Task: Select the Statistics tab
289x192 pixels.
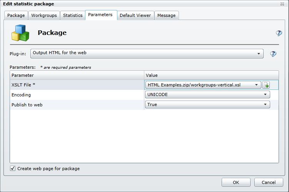Action: [73, 15]
